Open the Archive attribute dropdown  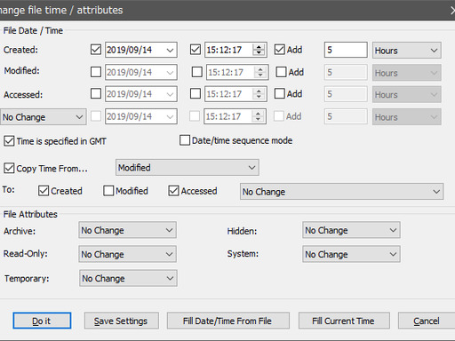128,230
